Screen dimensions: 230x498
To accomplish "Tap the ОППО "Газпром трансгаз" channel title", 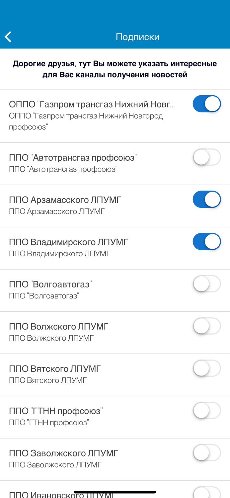I will click(92, 103).
